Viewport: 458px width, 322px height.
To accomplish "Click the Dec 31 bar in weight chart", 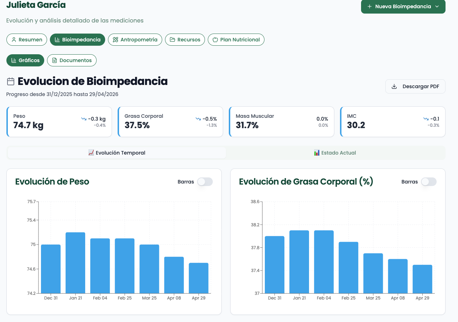I will pos(51,269).
